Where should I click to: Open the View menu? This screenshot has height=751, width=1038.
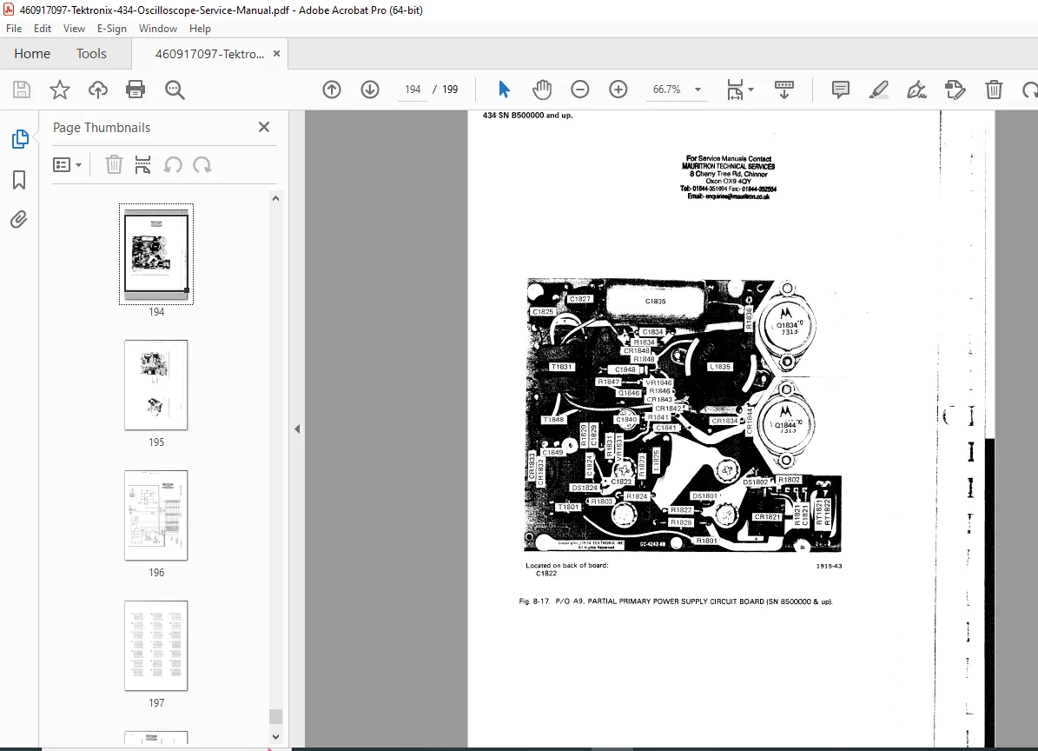pos(74,29)
